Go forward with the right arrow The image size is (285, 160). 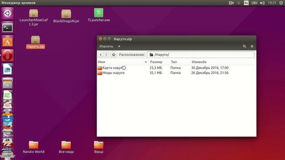click(x=106, y=55)
